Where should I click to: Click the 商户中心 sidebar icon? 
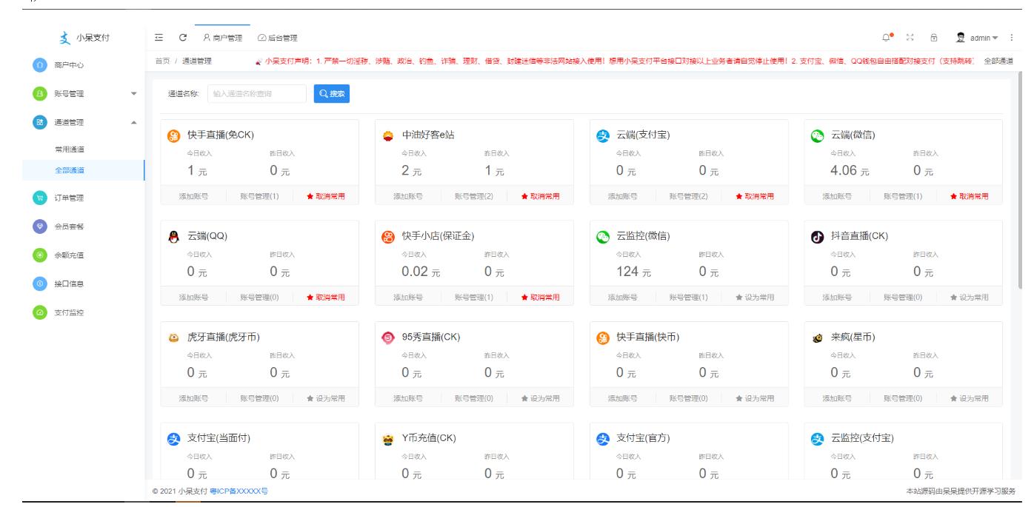click(x=39, y=65)
